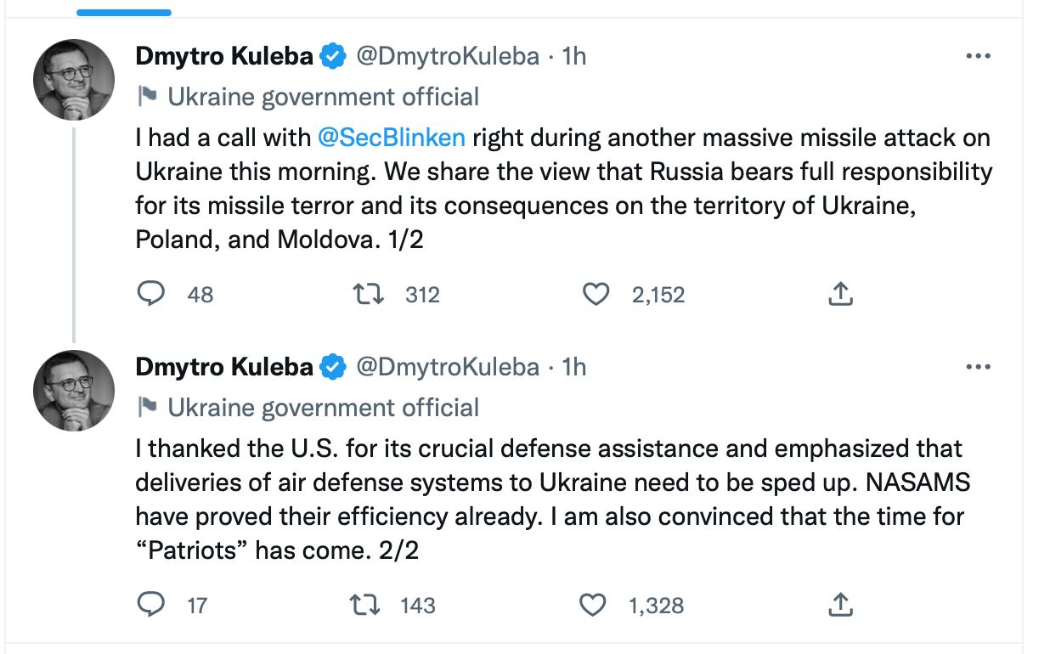Screen dimensions: 1050x654
Task: Click the 1h timestamp on first tweet
Action: pyautogui.click(x=574, y=57)
